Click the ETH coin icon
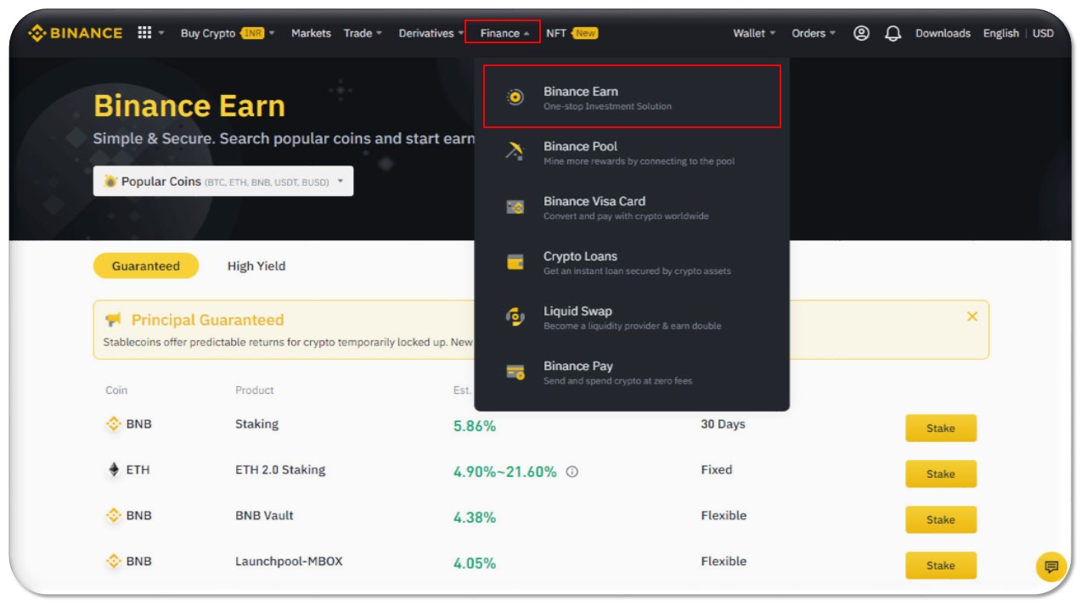The image size is (1087, 611). point(114,469)
